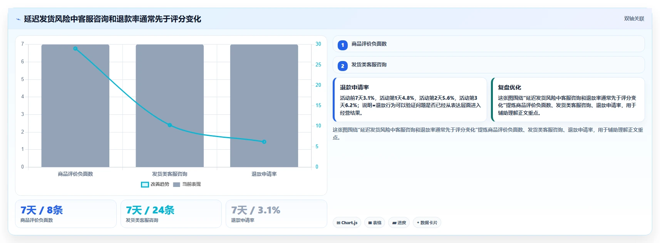The width and height of the screenshot is (660, 243).
Task: Click the Chart.js tag
Action: 347,223
